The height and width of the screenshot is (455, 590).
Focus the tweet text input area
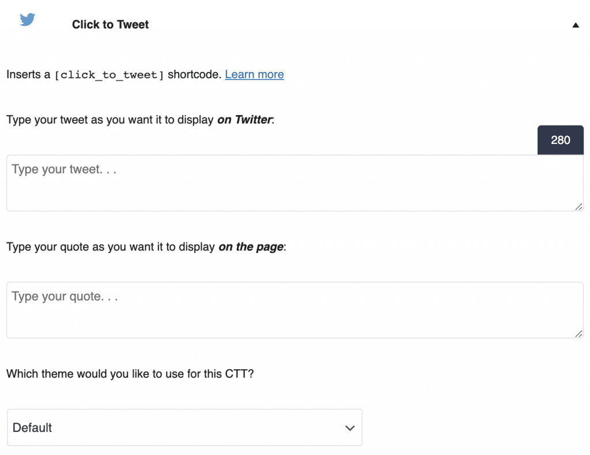[295, 181]
